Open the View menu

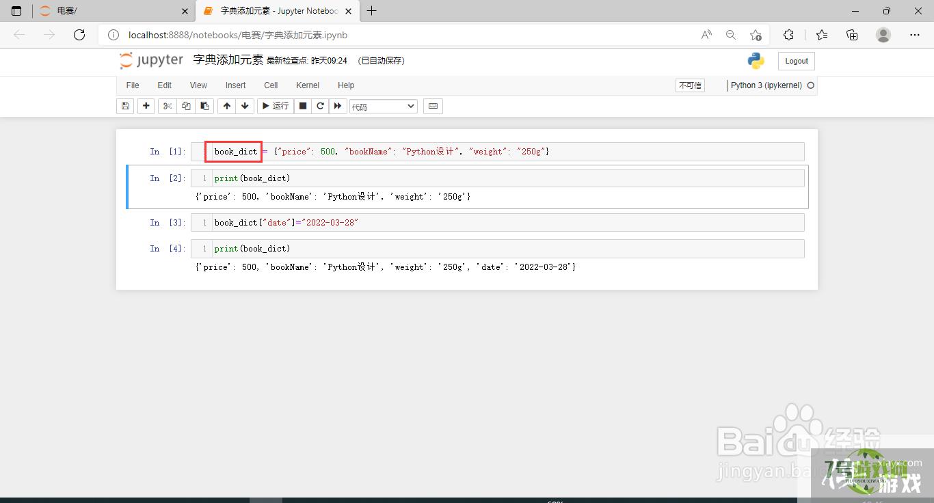point(198,85)
